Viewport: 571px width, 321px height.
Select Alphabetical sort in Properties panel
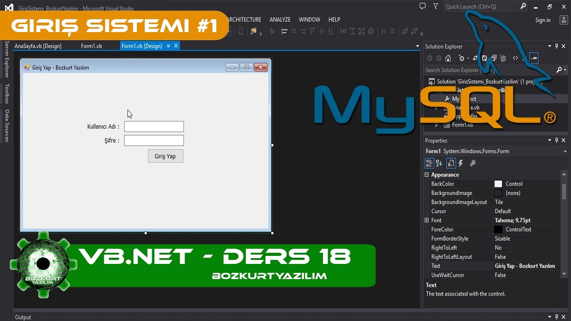pos(439,163)
